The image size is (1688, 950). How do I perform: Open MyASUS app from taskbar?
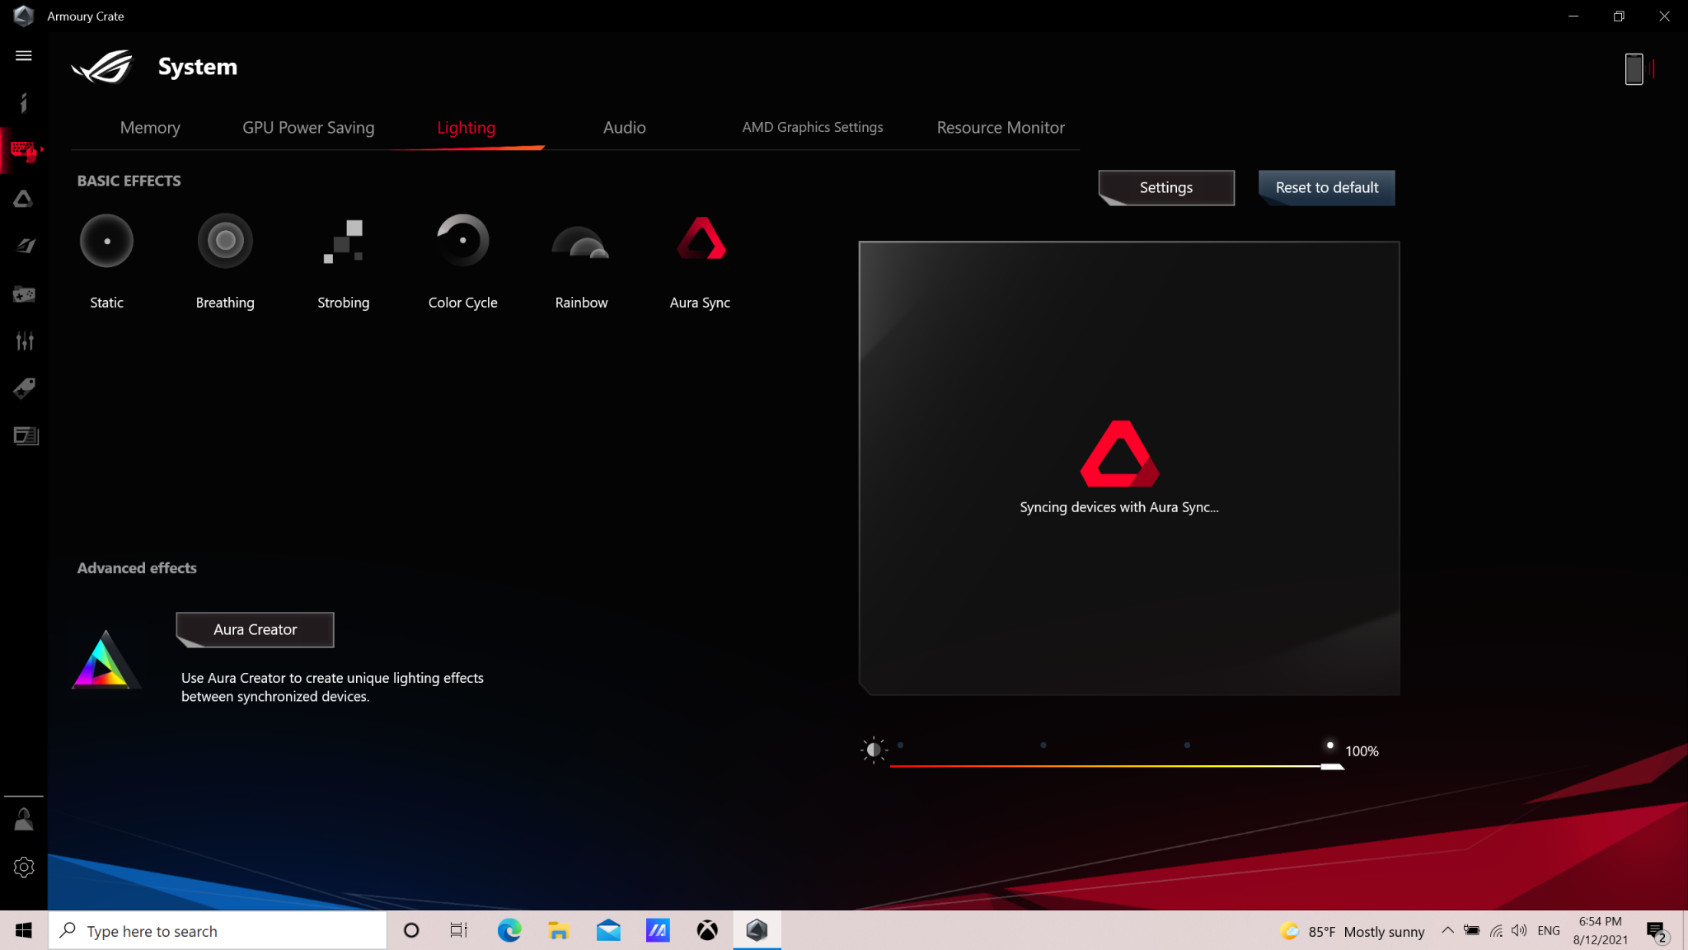[658, 931]
